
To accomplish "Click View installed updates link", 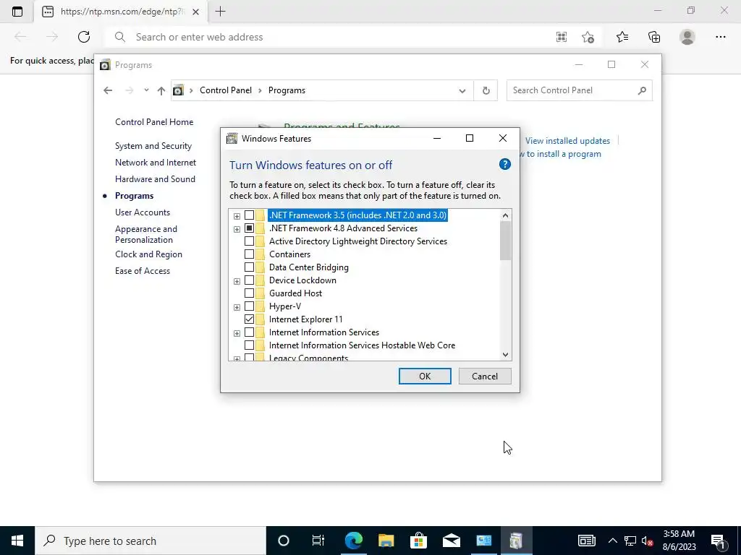I will pyautogui.click(x=567, y=141).
